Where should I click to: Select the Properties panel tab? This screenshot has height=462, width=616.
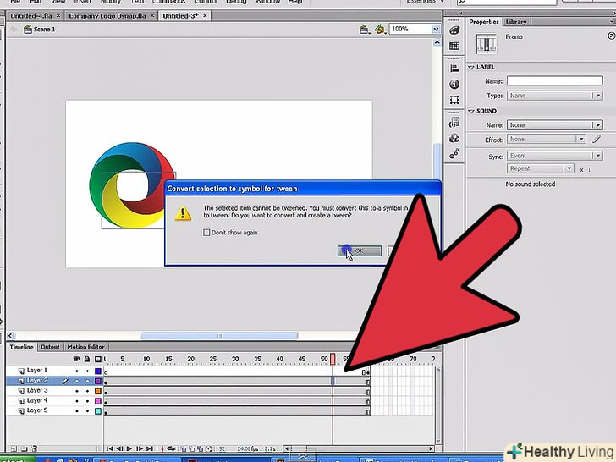(x=484, y=22)
